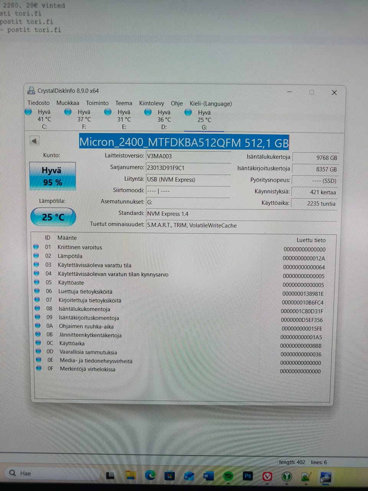Open Word from the taskbar
Image resolution: width=368 pixels, height=491 pixels.
(208, 476)
